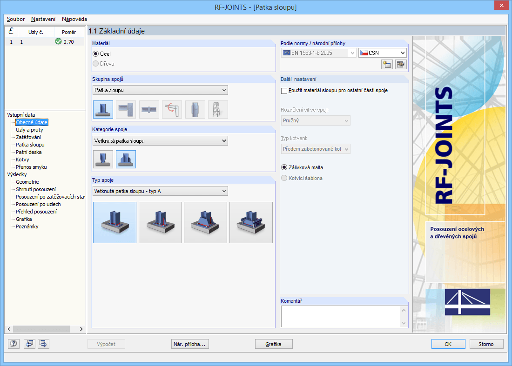Select the column base joint group icon

103,109
